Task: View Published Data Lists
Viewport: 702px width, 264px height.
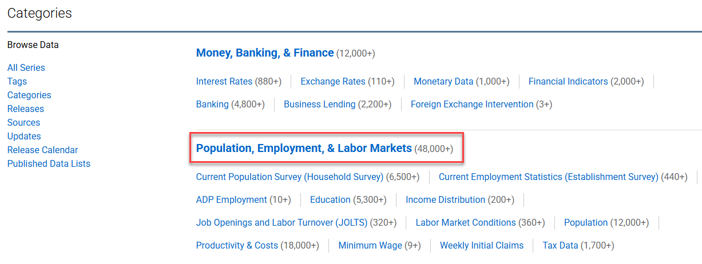Action: click(49, 163)
